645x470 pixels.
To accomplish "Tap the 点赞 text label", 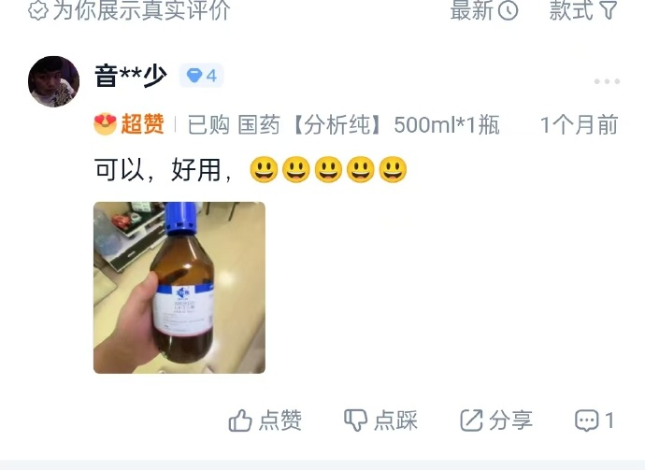I will [x=280, y=420].
